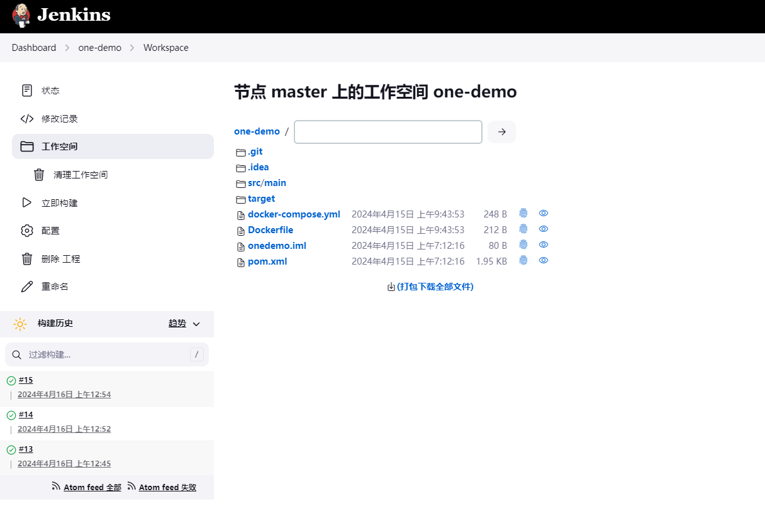This screenshot has height=521, width=765.
Task: Open the .git folder
Action: click(x=255, y=151)
